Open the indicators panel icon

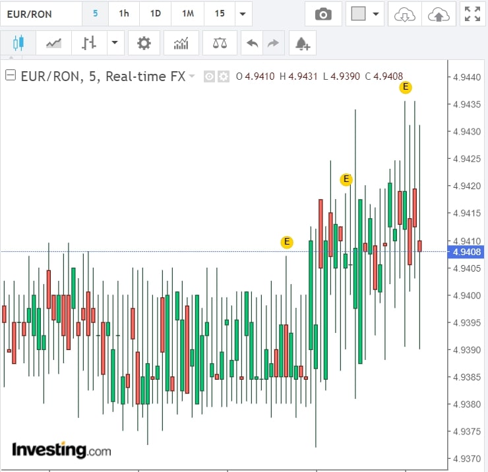click(181, 44)
